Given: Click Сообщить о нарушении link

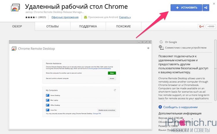Looking at the screenshot, I should 180,107.
